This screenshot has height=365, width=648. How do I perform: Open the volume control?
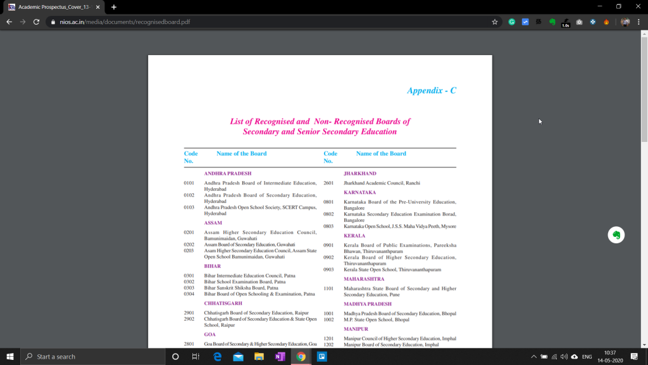click(x=564, y=356)
